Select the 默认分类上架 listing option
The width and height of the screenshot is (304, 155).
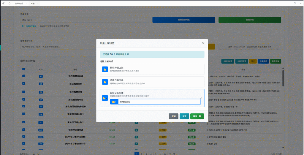pos(152,69)
